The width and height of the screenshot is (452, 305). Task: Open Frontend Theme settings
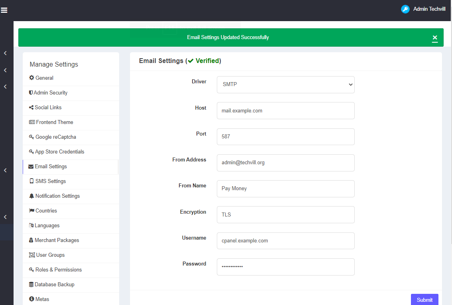click(54, 122)
